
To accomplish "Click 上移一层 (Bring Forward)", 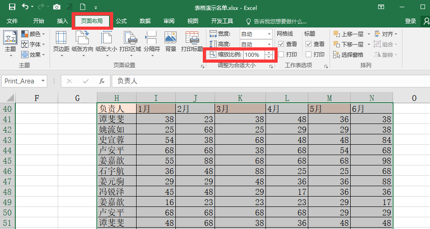I will tap(349, 34).
